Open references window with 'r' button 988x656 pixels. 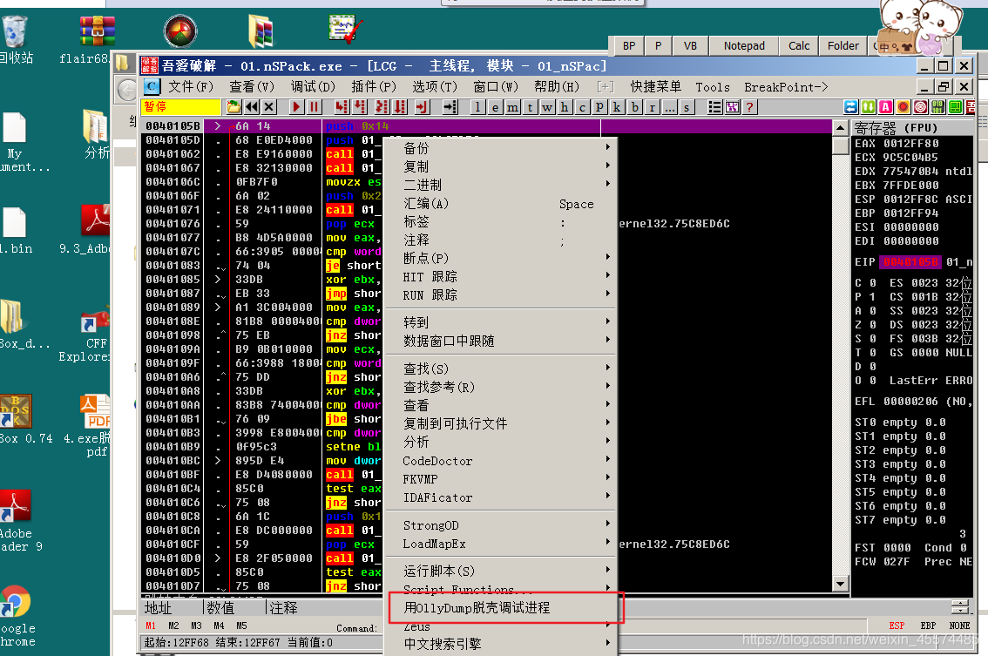(x=653, y=107)
